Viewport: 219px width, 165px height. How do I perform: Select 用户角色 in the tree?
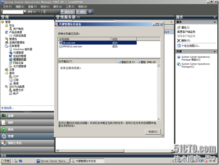click(x=18, y=29)
